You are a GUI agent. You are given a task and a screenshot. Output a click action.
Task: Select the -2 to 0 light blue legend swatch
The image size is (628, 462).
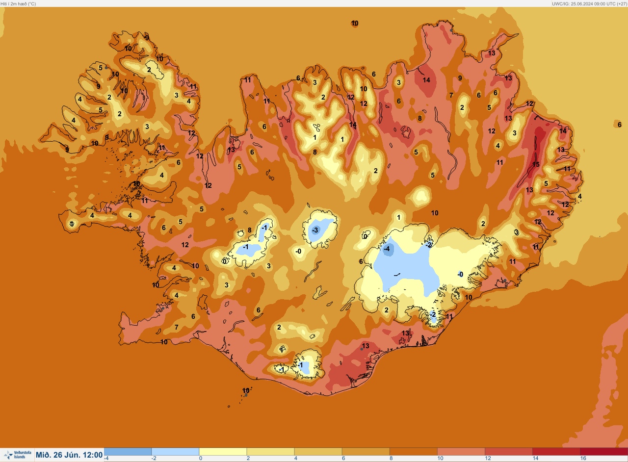coord(175,452)
